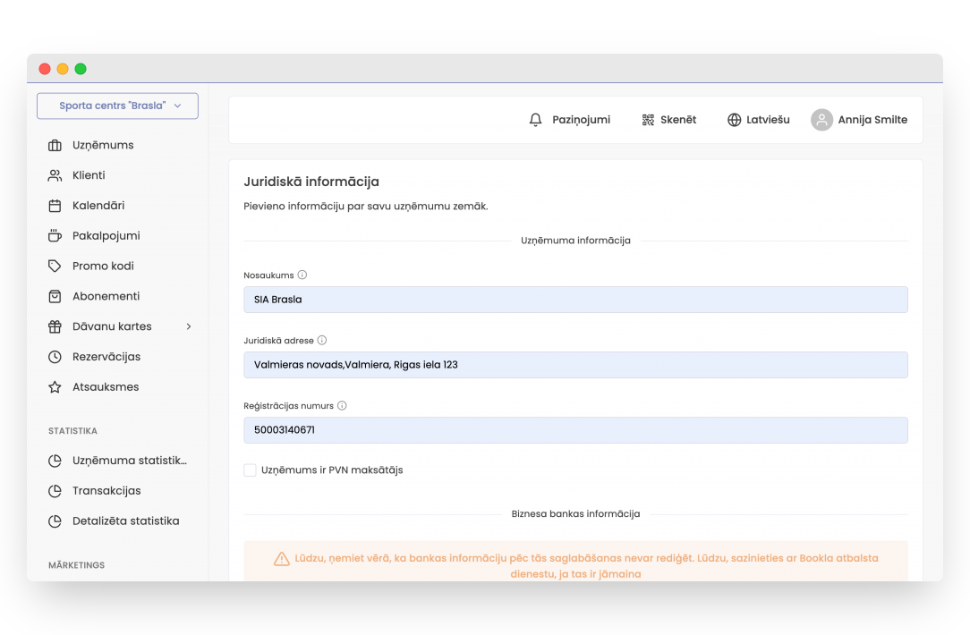Click the globe language icon
This screenshot has height=635, width=970.
point(734,120)
